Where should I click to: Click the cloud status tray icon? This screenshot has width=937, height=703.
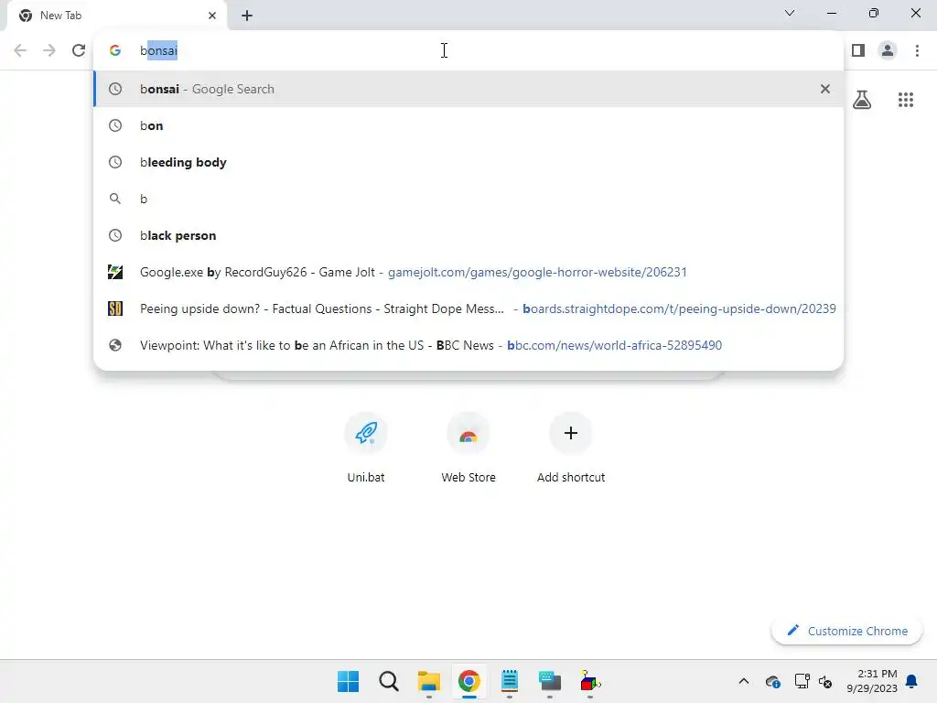(x=772, y=681)
